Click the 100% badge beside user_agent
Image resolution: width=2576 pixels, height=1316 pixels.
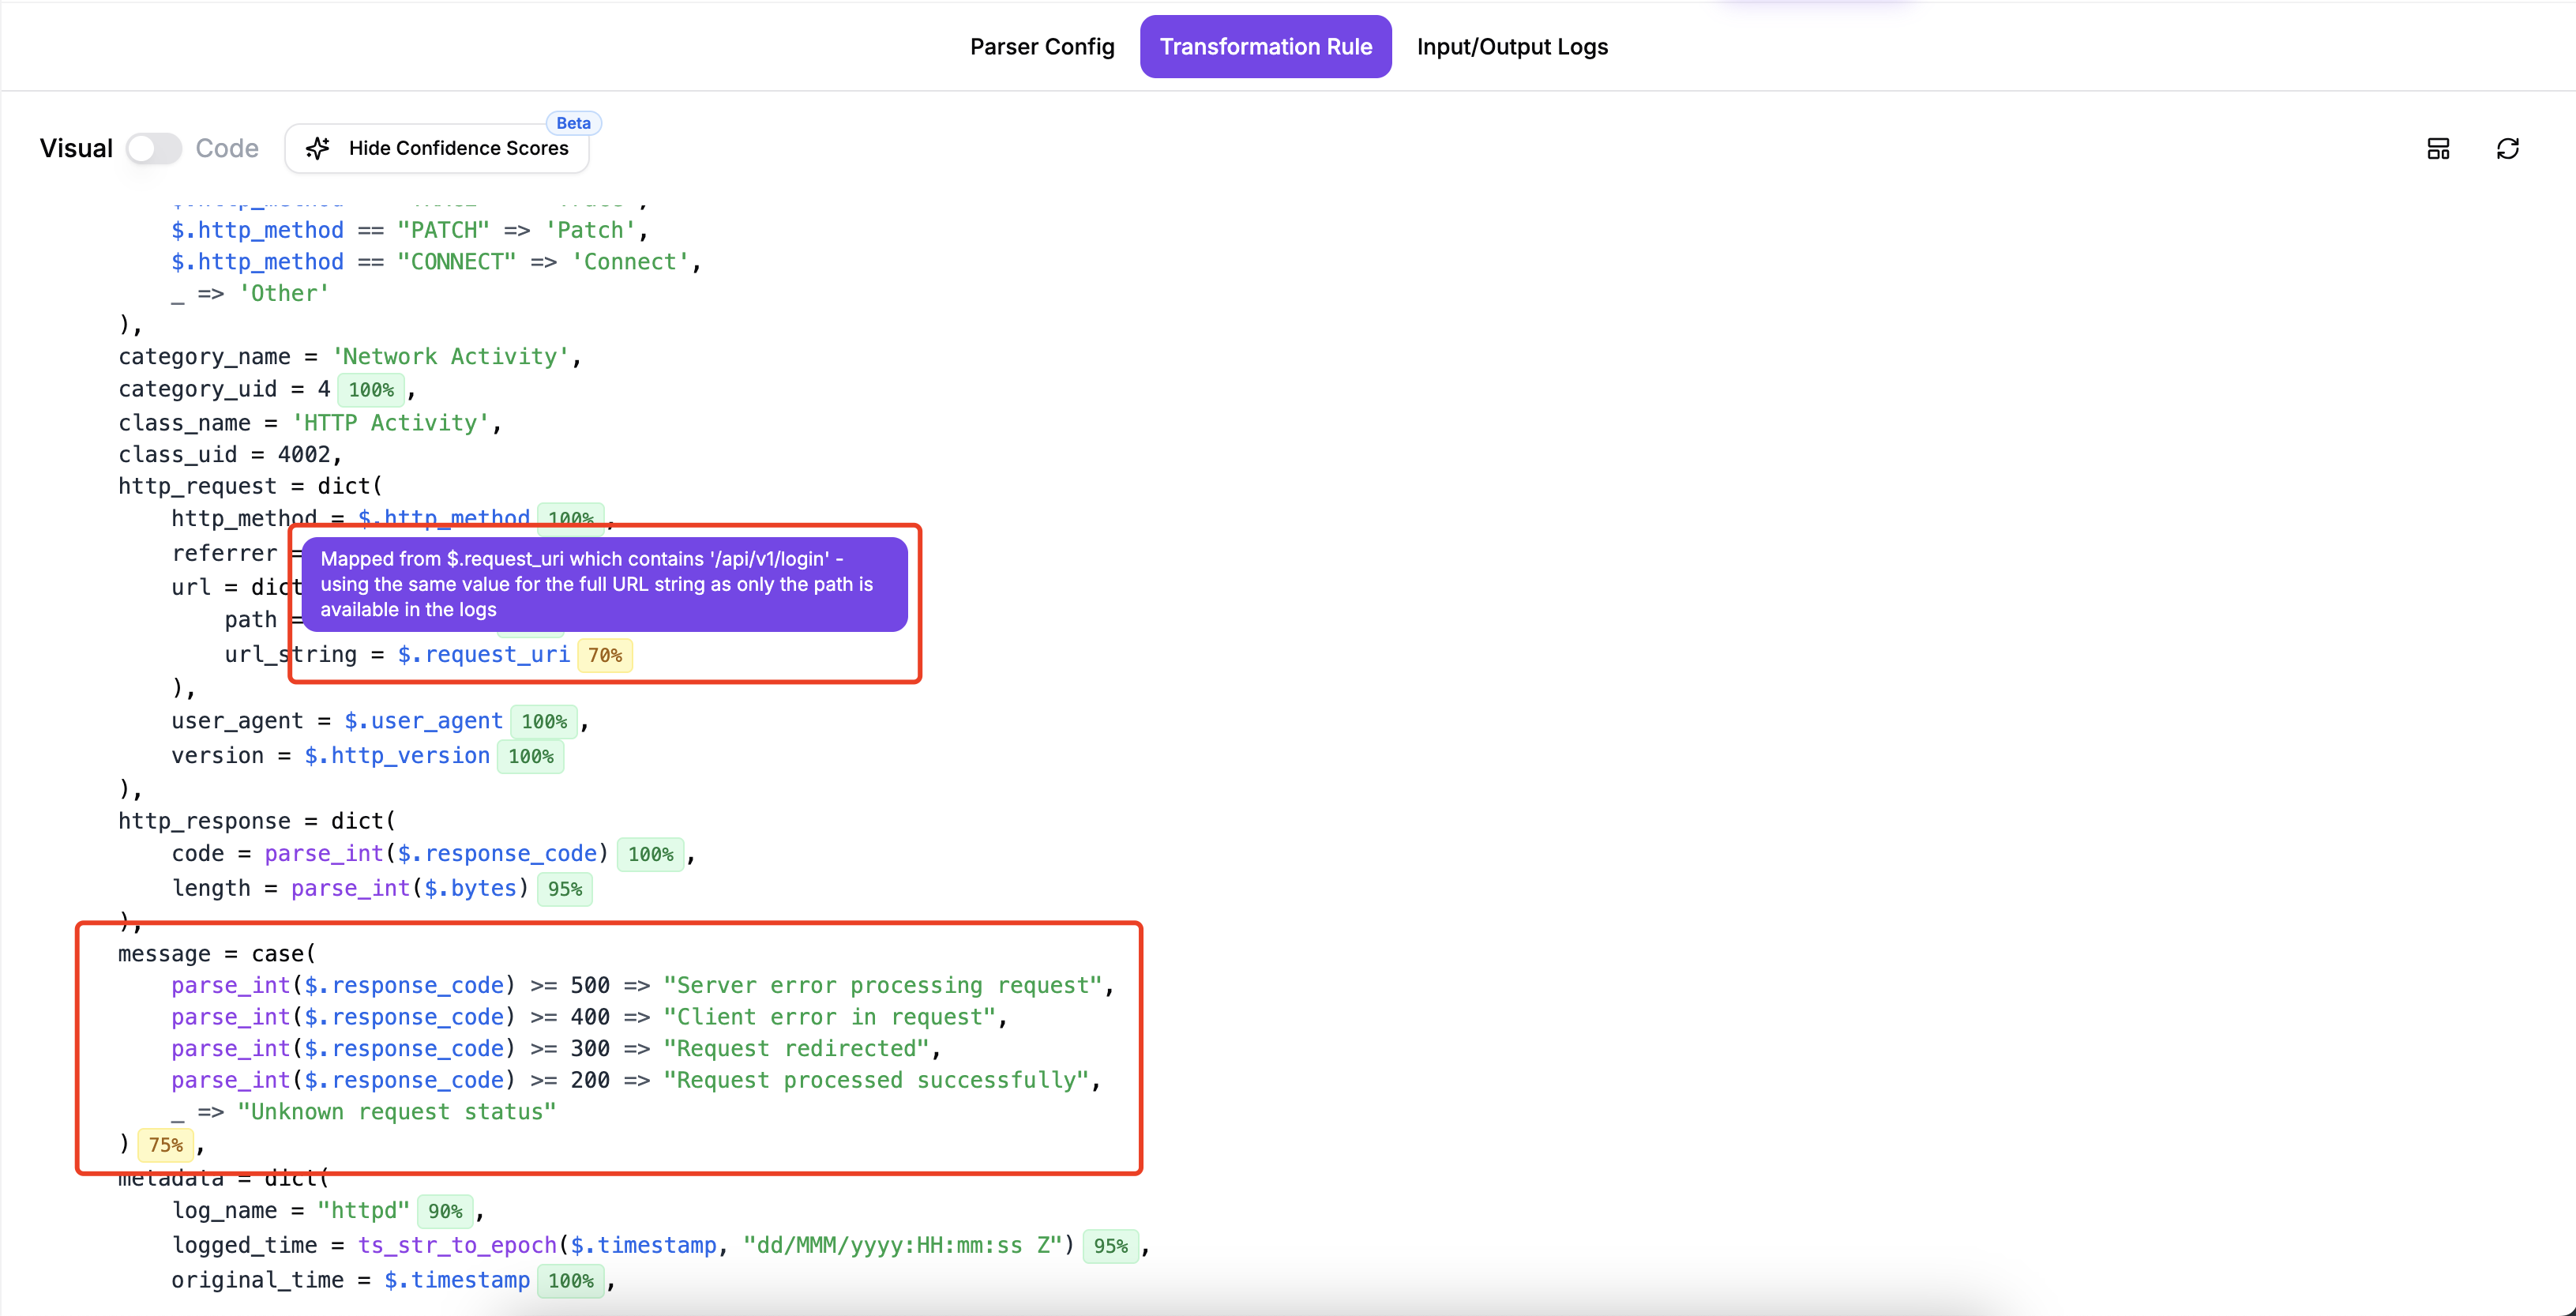click(543, 721)
